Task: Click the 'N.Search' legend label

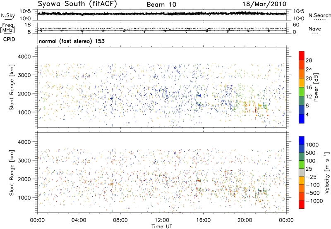Action: 319,15
